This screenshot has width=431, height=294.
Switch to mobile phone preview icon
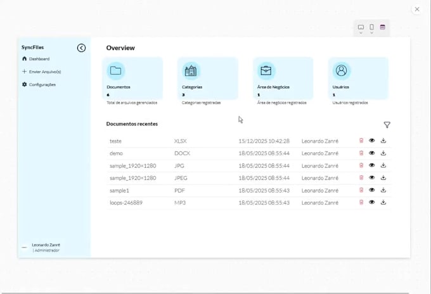click(x=371, y=27)
